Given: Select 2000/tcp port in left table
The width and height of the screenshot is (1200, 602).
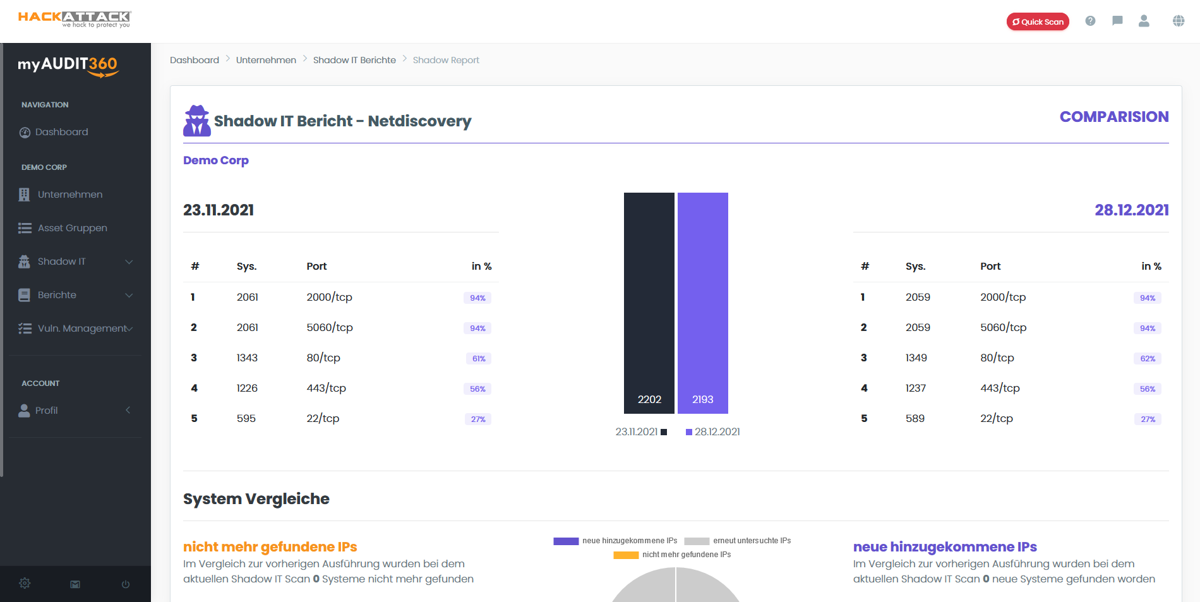Looking at the screenshot, I should coord(330,297).
